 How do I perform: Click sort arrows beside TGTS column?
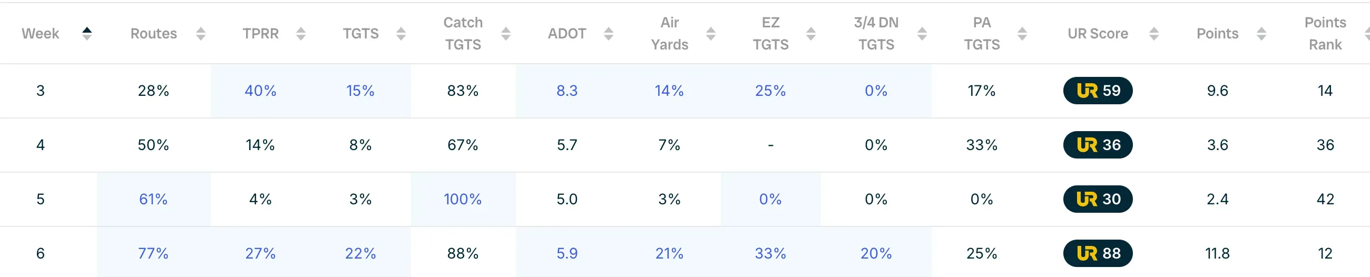click(401, 34)
